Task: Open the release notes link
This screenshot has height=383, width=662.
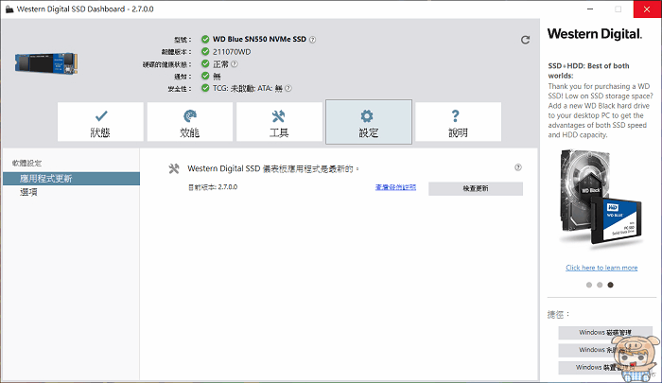Action: (x=395, y=187)
